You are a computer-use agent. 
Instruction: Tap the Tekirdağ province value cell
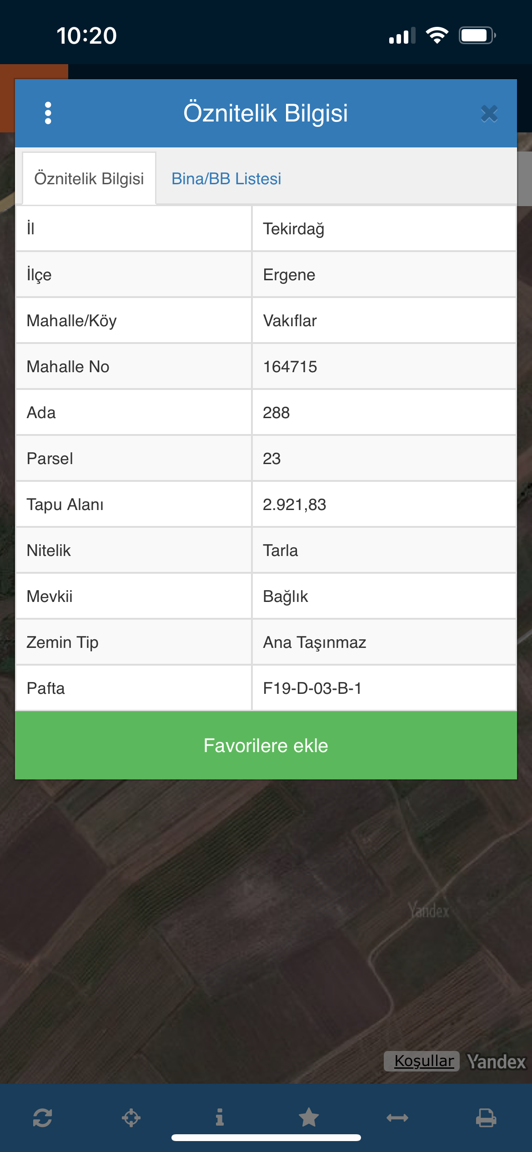(293, 229)
